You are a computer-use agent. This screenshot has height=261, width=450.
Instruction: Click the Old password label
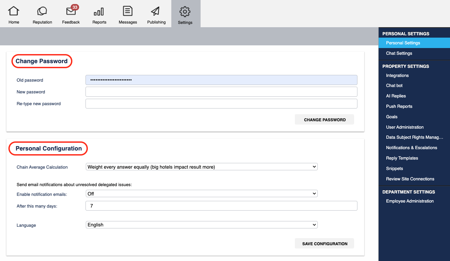coord(30,80)
